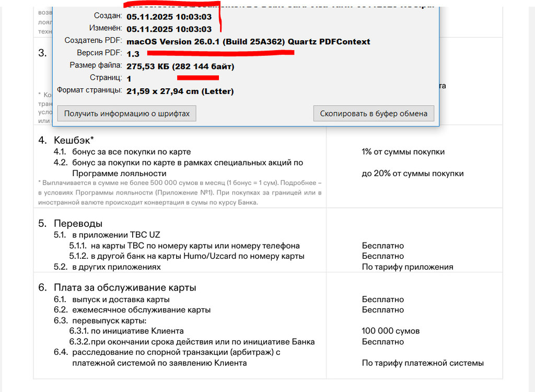
Task: Click the '1% от суммы покупки' value
Action: pyautogui.click(x=403, y=152)
